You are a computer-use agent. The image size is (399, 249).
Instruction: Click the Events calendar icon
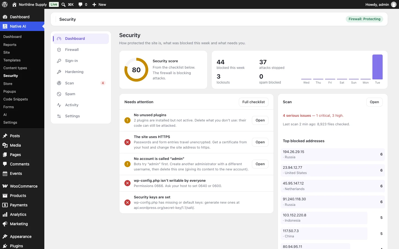5,173
